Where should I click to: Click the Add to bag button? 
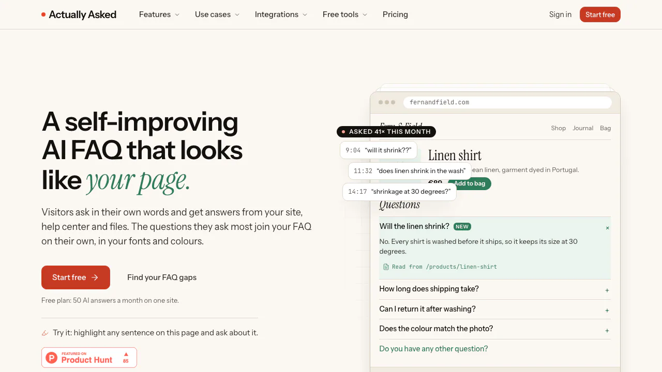tap(470, 183)
